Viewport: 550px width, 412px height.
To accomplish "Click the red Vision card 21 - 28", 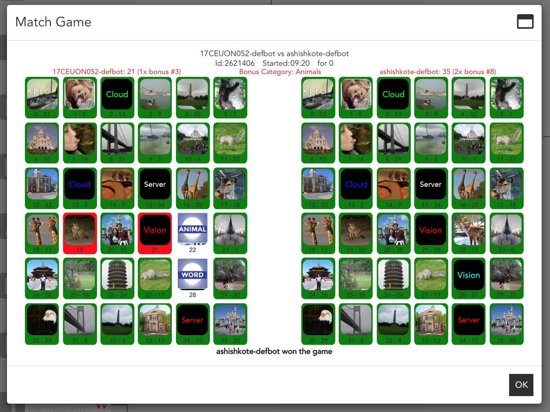I will [431, 233].
